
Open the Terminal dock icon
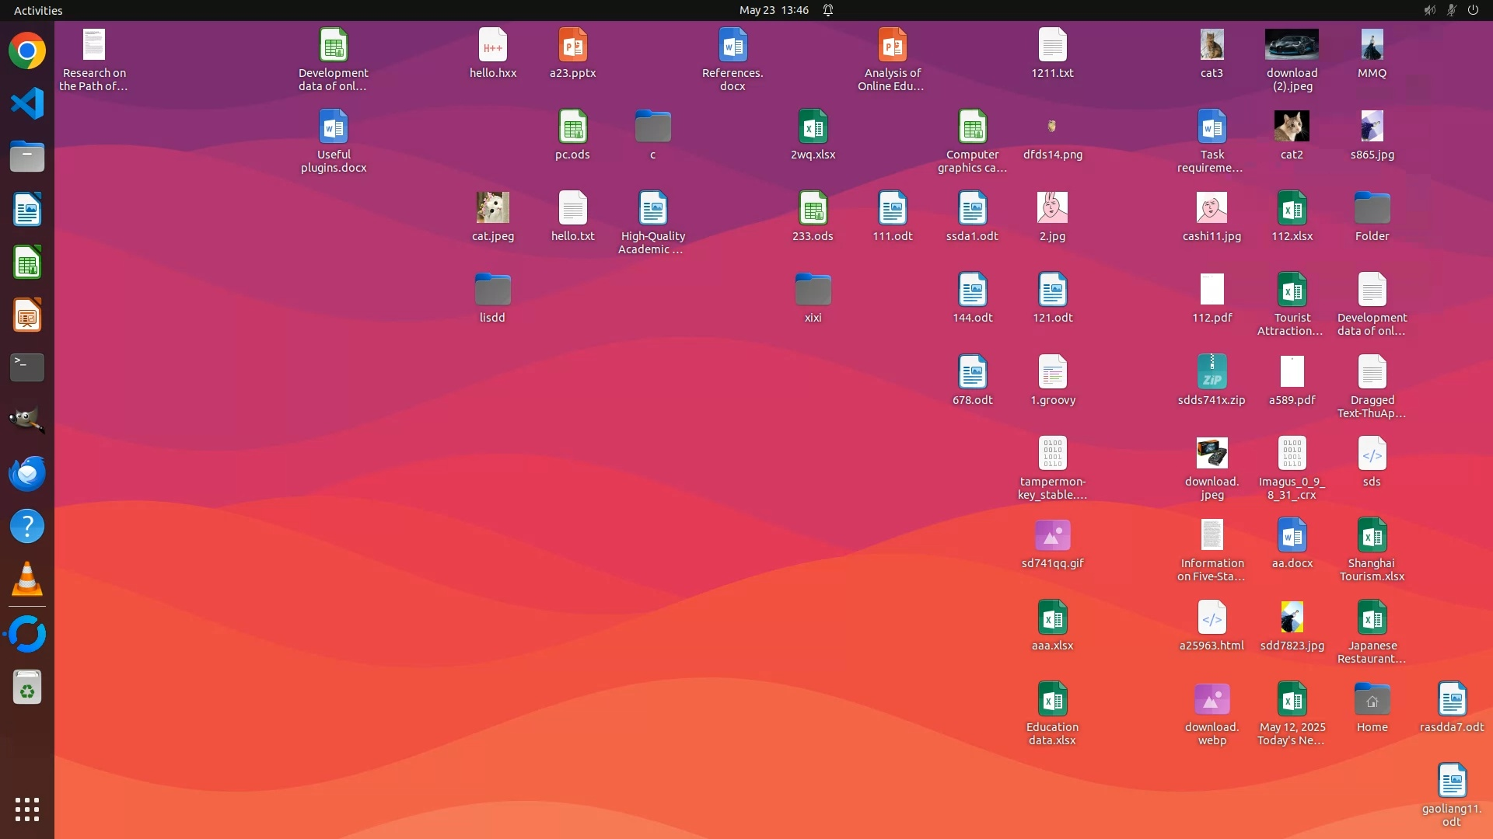point(27,367)
